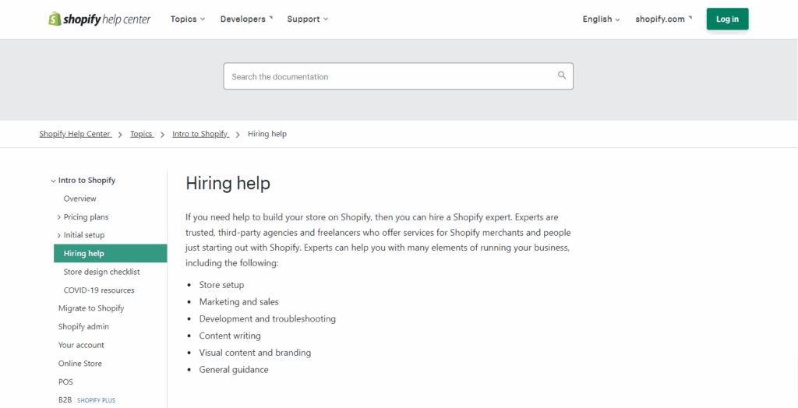
Task: Select the Hiring help sidebar item
Action: pyautogui.click(x=111, y=253)
